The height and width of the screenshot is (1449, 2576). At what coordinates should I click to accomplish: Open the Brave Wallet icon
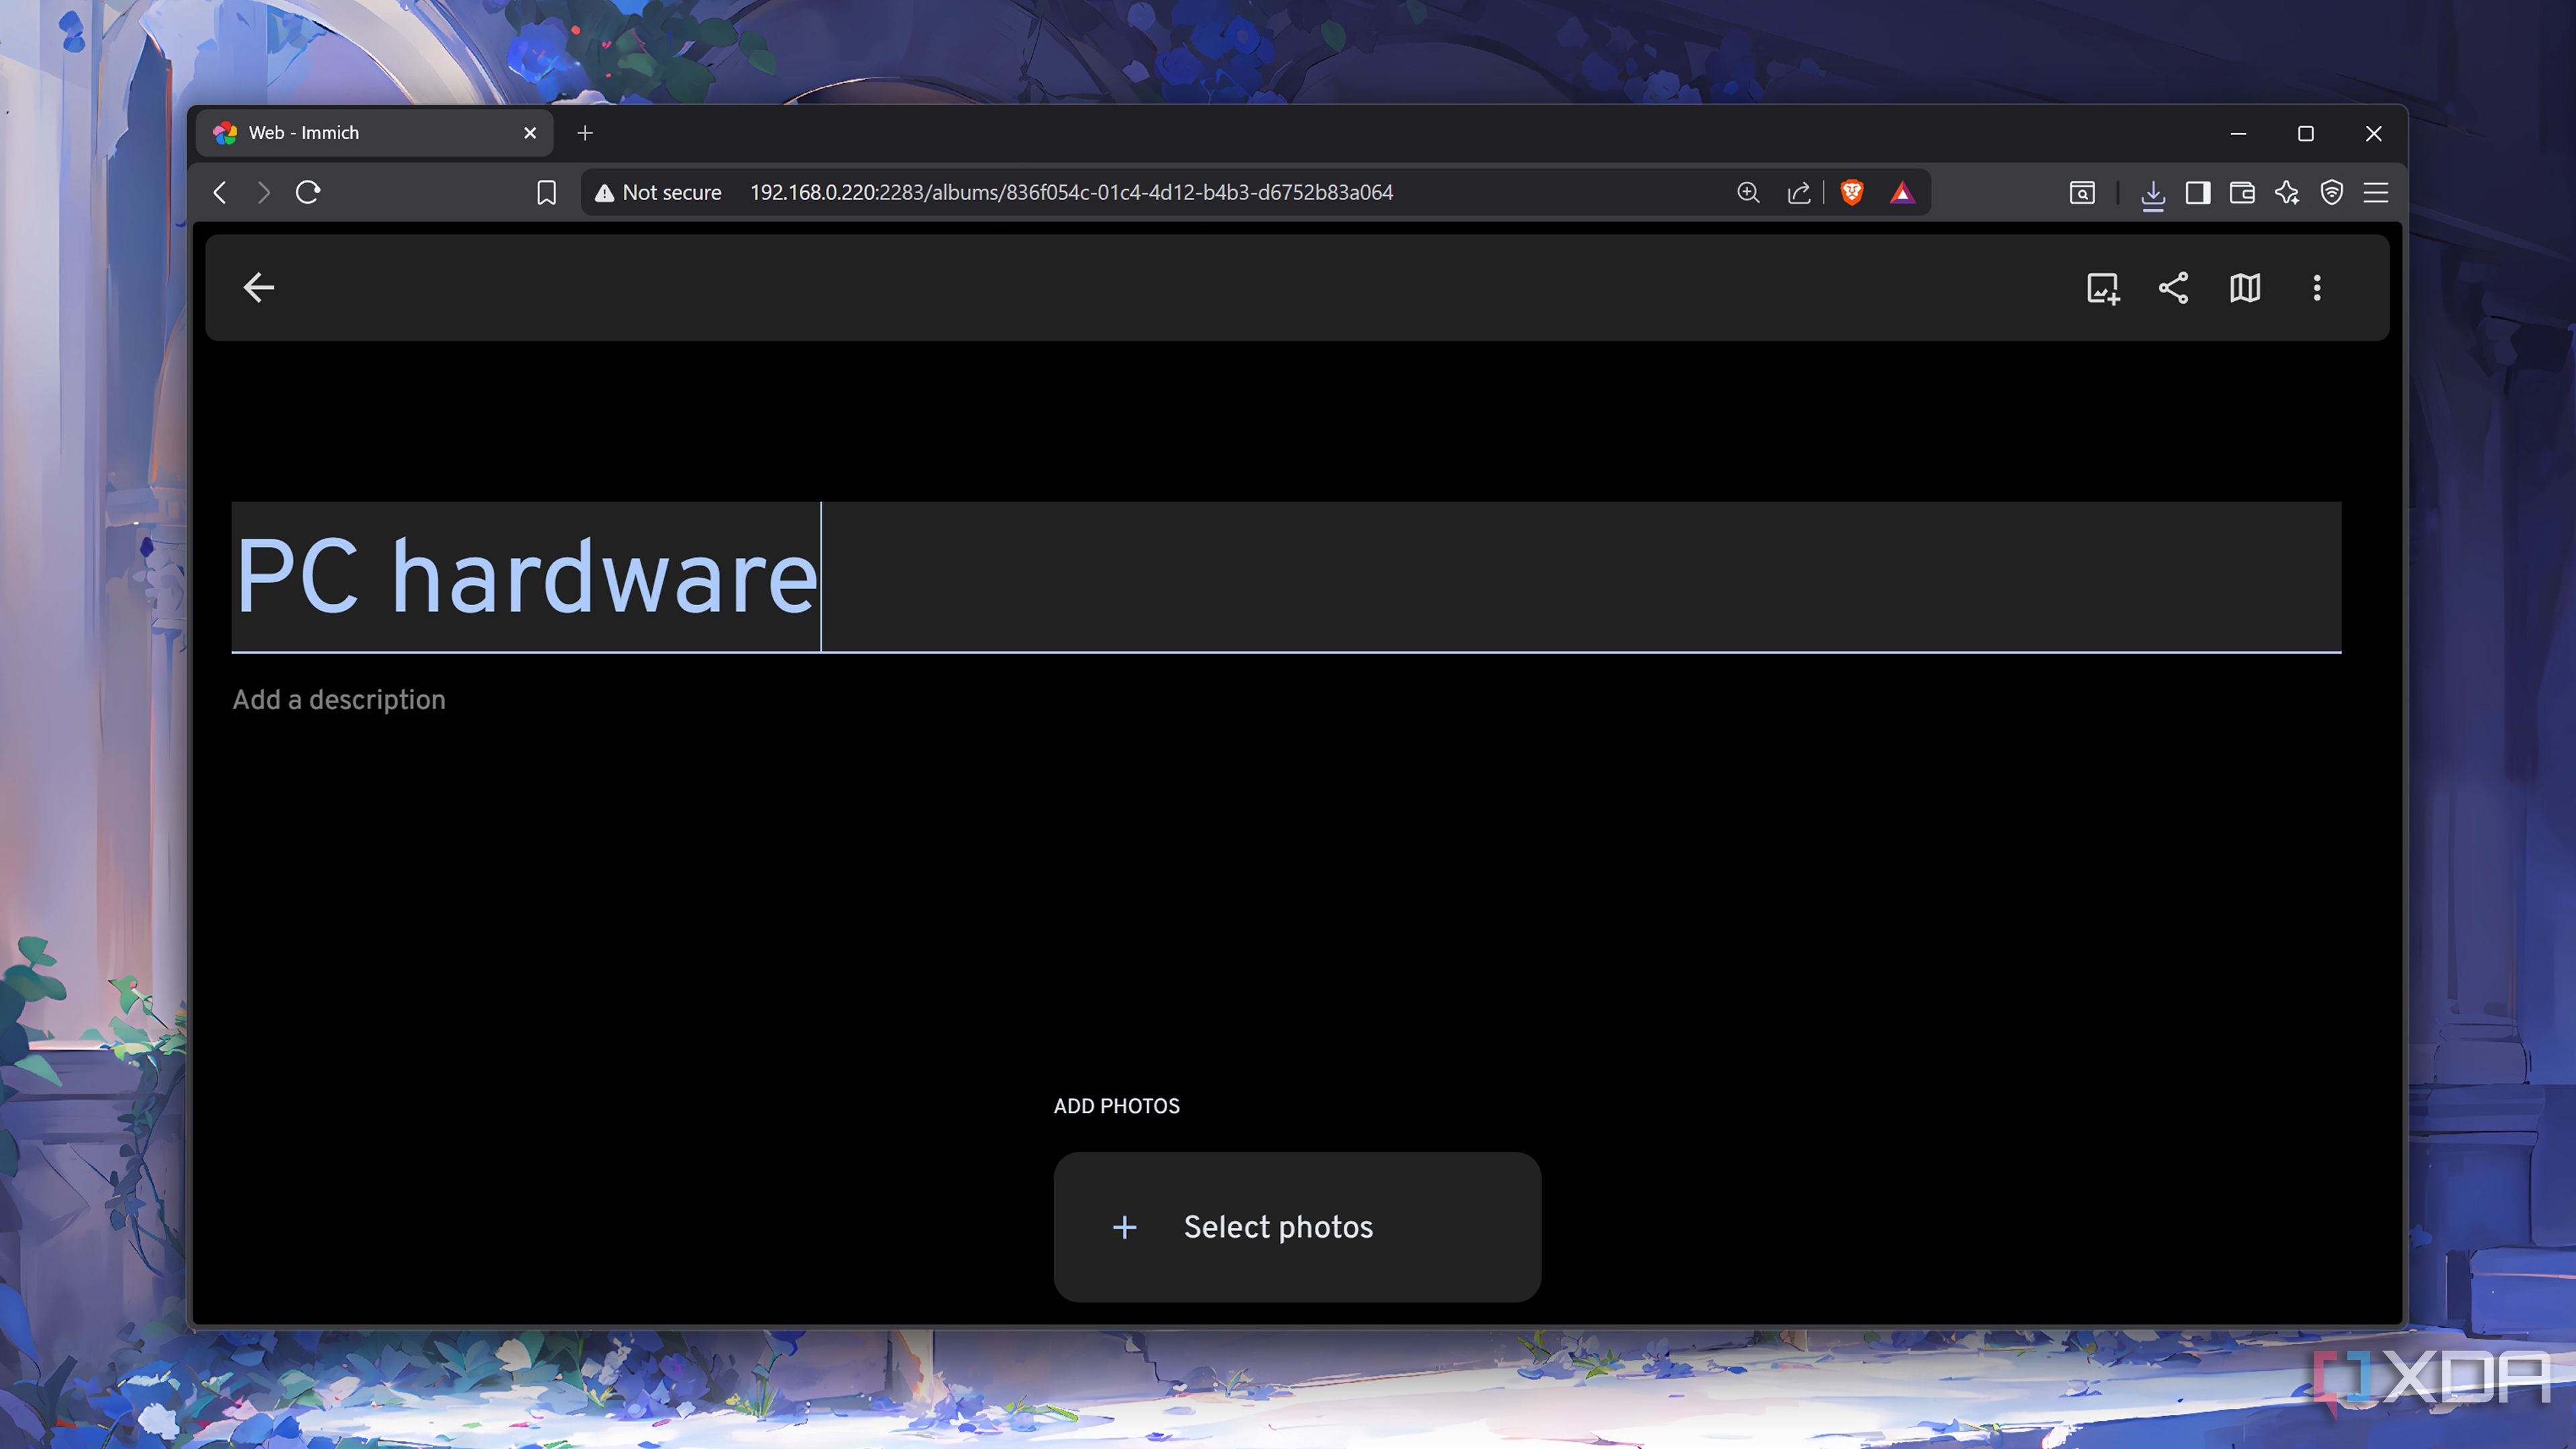pyautogui.click(x=2242, y=192)
